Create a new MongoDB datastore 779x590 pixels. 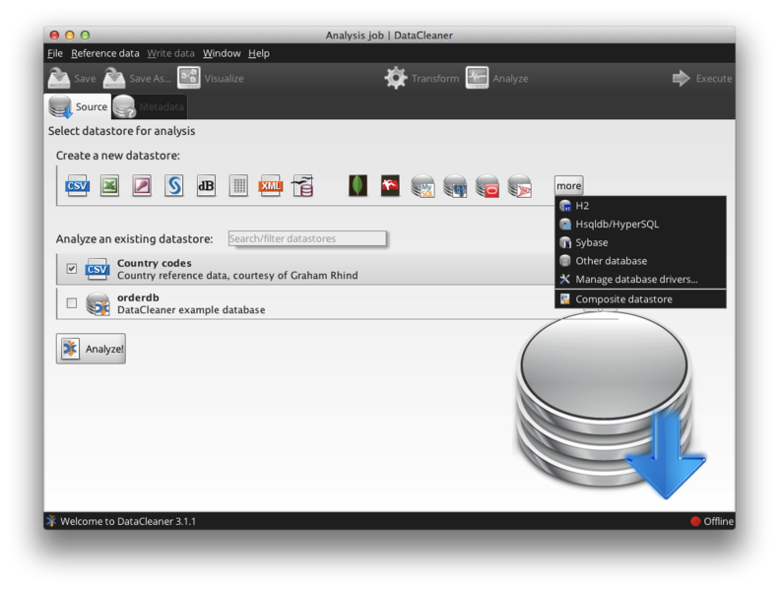(x=357, y=186)
